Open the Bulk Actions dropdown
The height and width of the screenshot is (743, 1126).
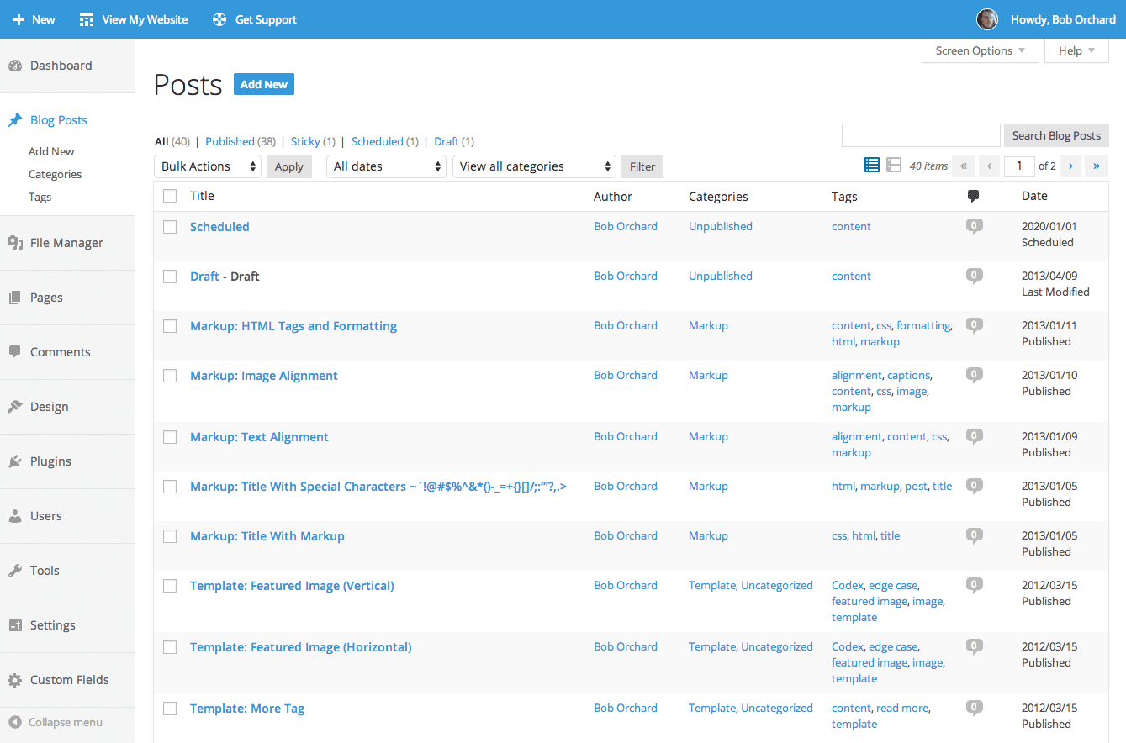tap(208, 166)
